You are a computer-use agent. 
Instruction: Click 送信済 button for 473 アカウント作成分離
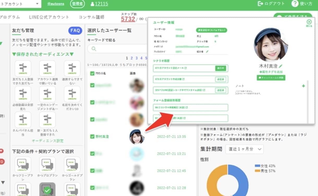pyautogui.click(x=221, y=79)
